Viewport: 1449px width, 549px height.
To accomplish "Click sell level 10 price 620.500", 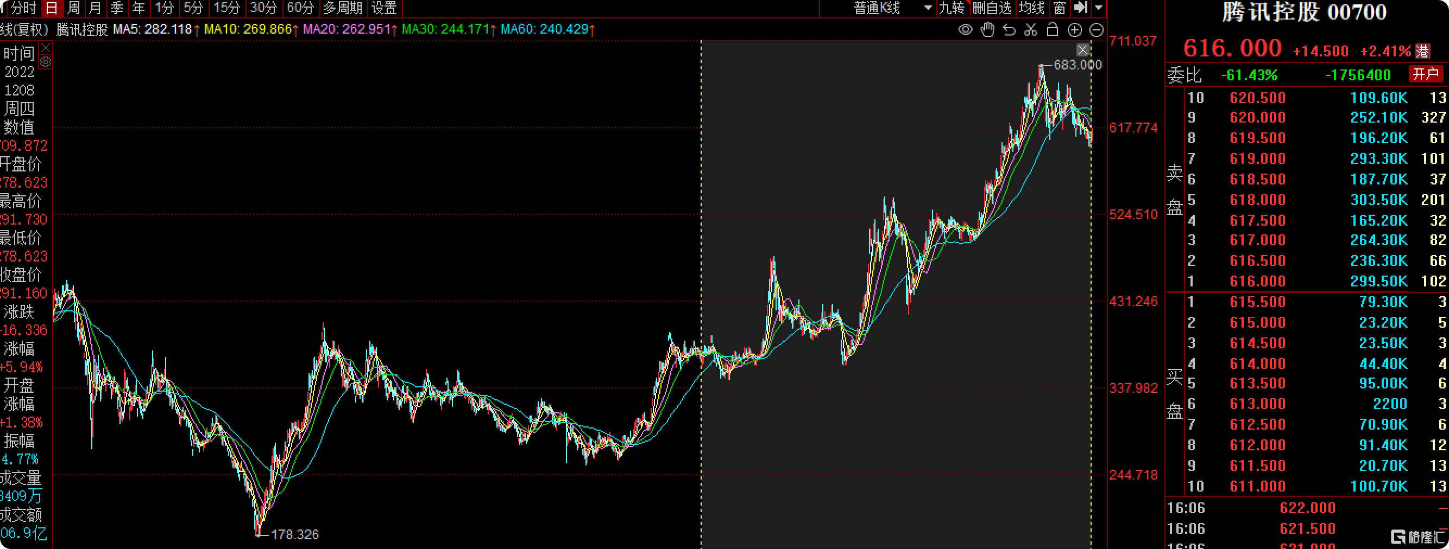I will point(1257,98).
